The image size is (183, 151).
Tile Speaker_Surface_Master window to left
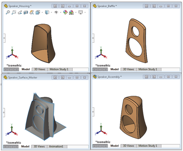(55, 77)
